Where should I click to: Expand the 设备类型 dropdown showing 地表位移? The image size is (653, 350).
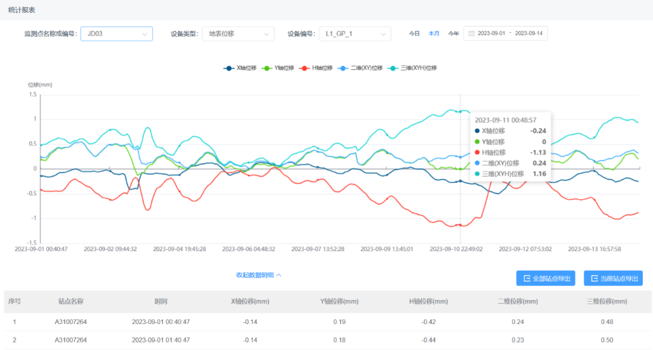(238, 34)
